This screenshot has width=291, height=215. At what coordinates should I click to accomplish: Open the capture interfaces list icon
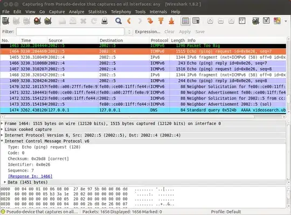tap(6, 21)
